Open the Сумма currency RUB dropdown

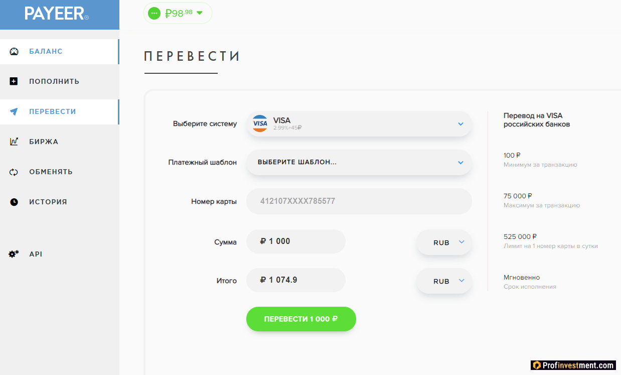point(444,242)
